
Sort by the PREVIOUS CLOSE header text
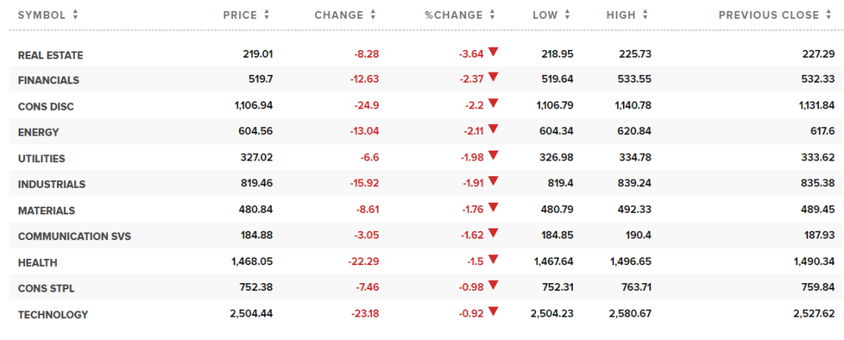[x=769, y=15]
